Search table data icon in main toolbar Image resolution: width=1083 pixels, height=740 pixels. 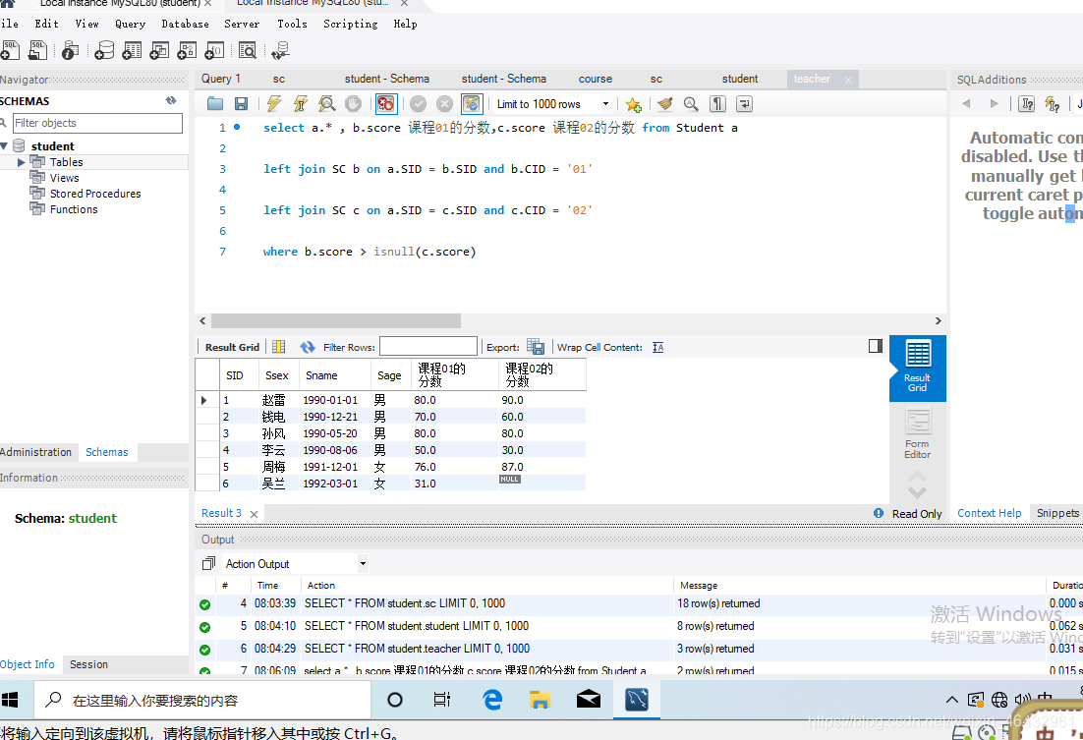click(x=248, y=50)
